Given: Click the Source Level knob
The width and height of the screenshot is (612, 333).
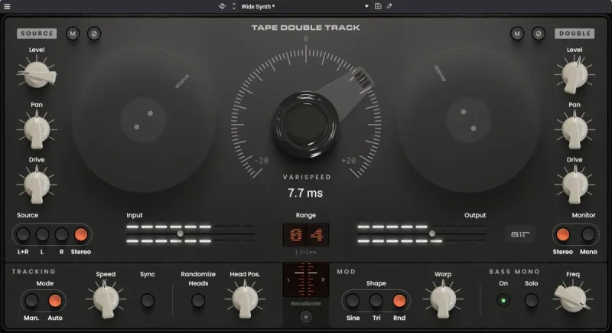Looking at the screenshot, I should 37,74.
